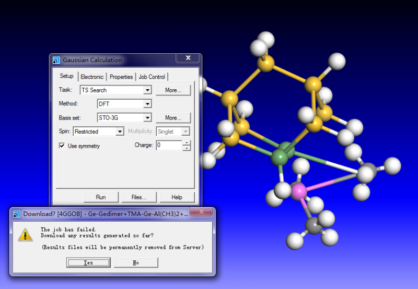
Task: Select the pink aluminum atom in the model
Action: point(298,191)
